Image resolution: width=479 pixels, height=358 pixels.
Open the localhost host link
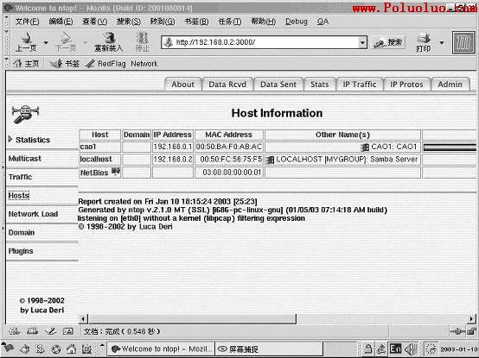[x=96, y=159]
